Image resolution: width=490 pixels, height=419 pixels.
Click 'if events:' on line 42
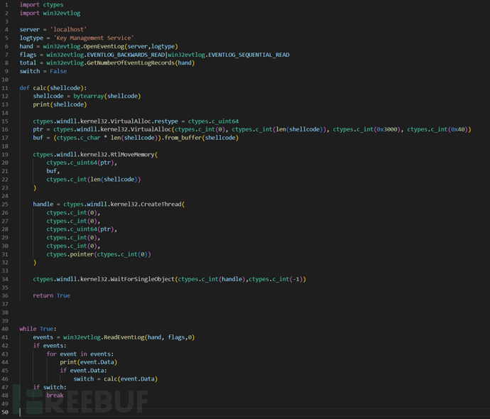pyautogui.click(x=50, y=346)
